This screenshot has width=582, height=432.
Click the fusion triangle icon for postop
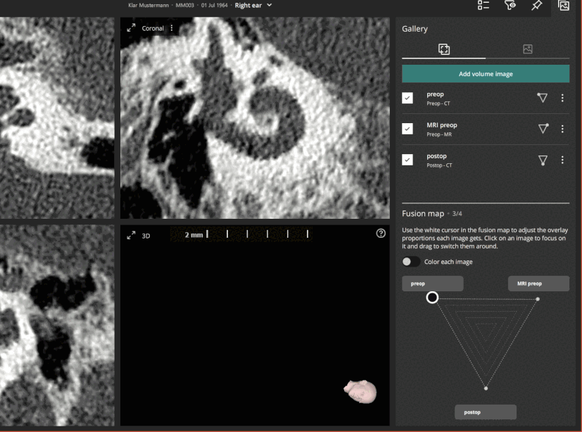tap(543, 160)
